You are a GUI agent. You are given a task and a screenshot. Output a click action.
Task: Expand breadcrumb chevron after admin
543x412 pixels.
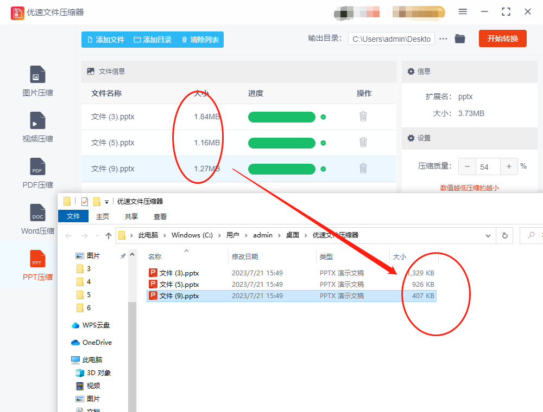click(279, 235)
